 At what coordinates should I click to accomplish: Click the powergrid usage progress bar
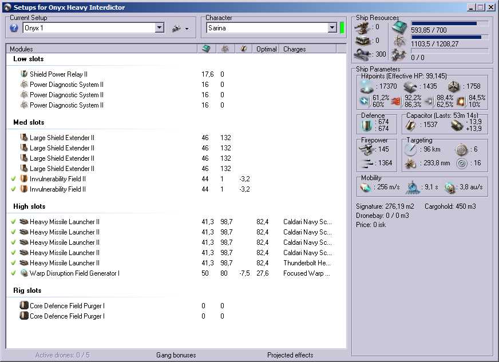pyautogui.click(x=450, y=37)
